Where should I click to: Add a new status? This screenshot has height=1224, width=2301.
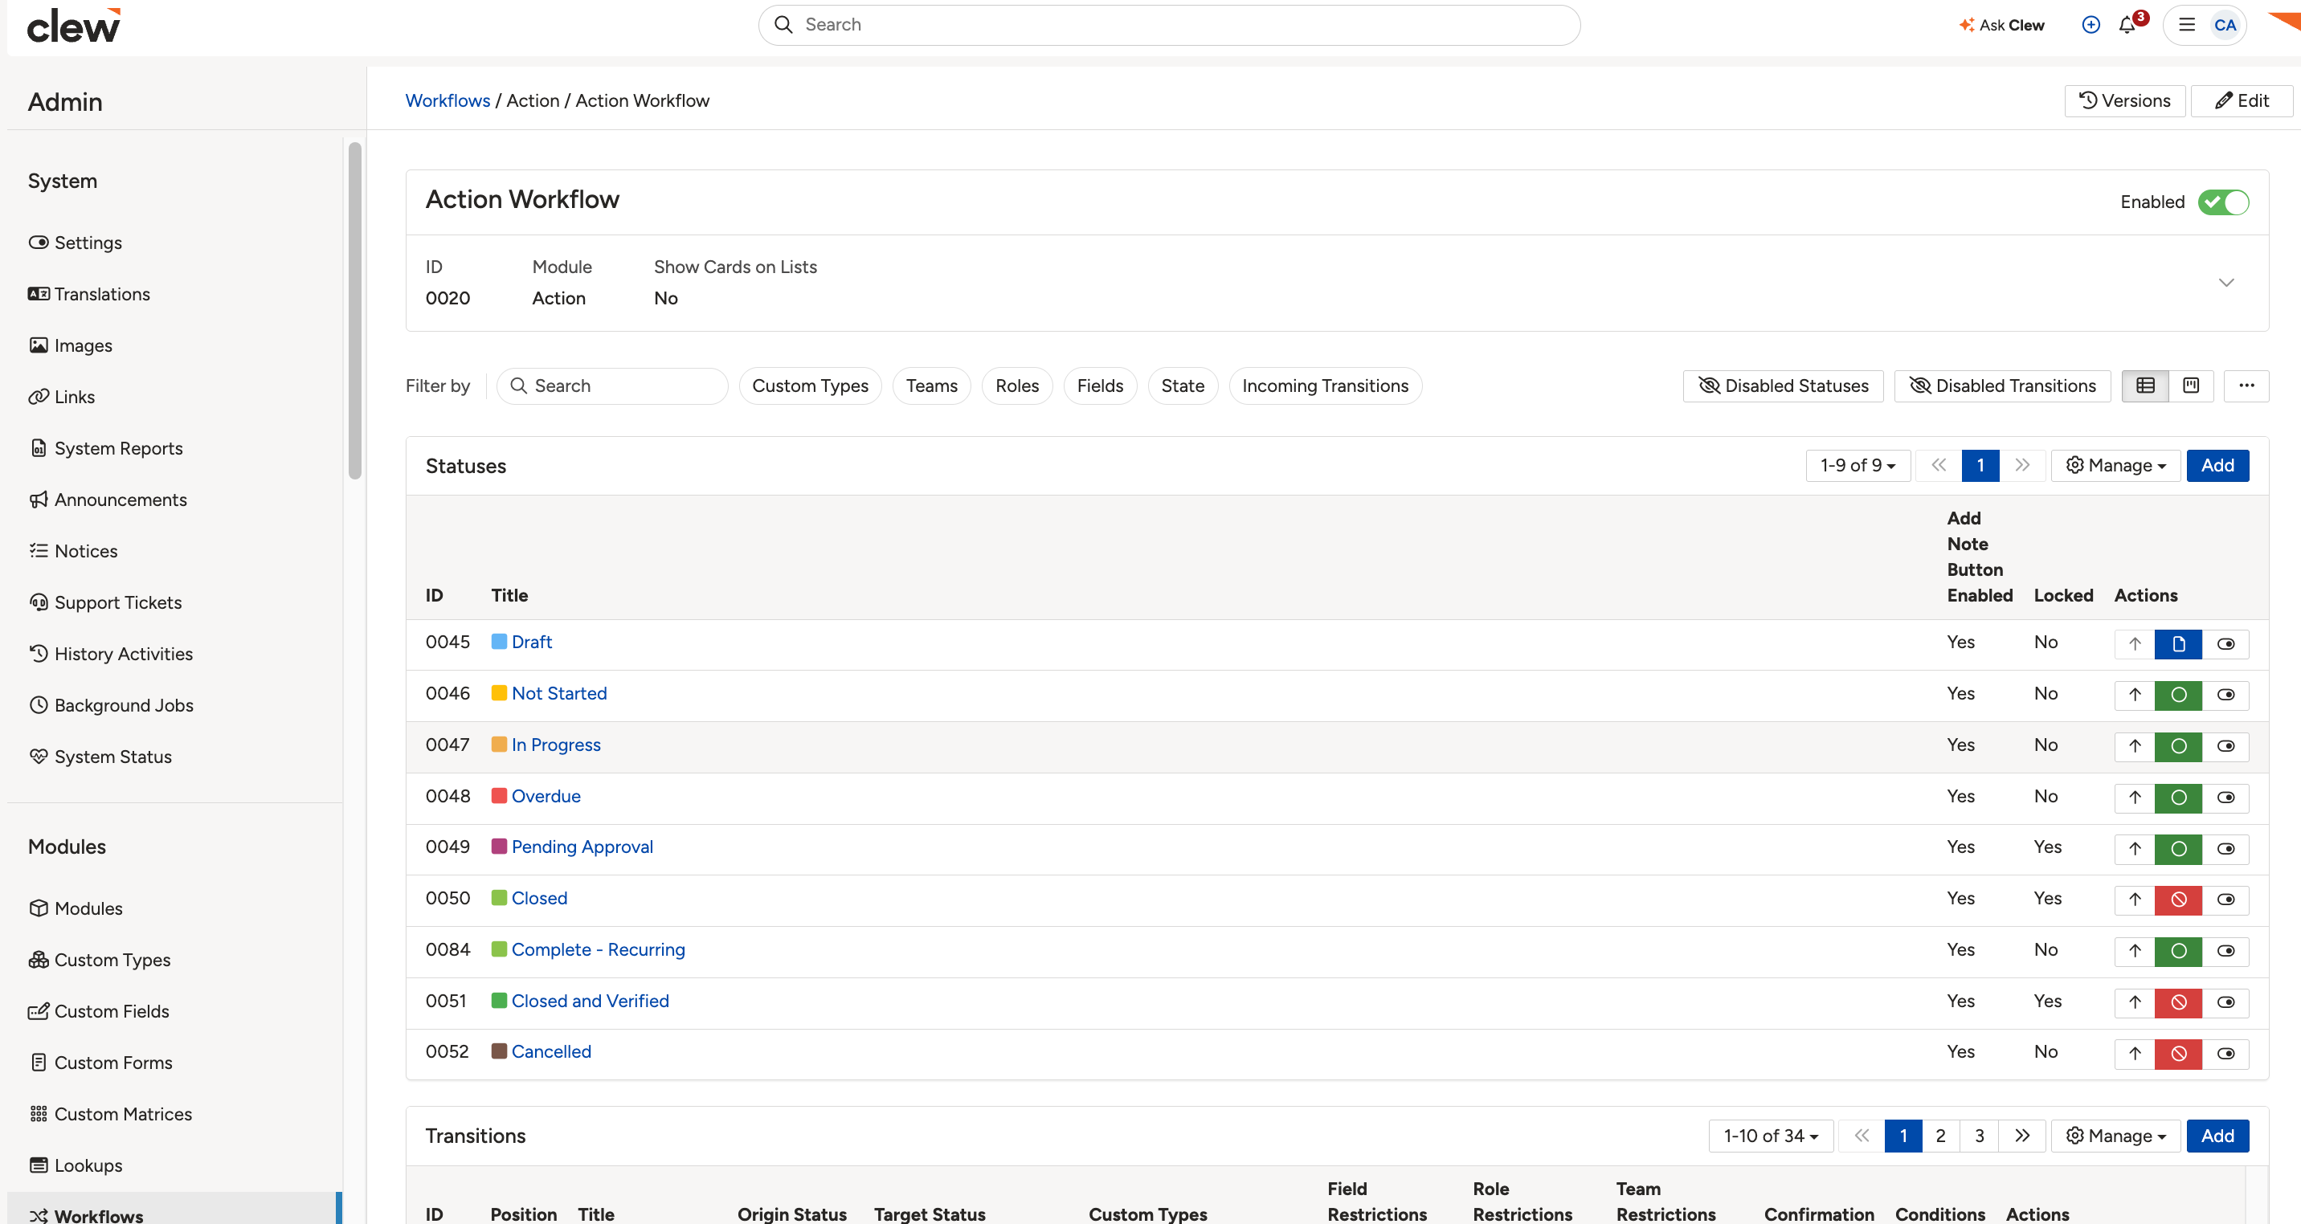[x=2217, y=465]
